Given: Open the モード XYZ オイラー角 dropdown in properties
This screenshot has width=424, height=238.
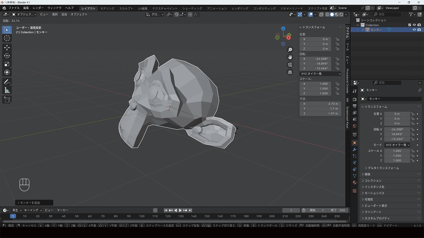Looking at the screenshot, I should (397, 145).
